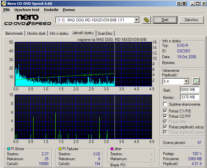This screenshot has height=168, width=207.
Task: Click the PI Errors graph area
Action: point(83,64)
